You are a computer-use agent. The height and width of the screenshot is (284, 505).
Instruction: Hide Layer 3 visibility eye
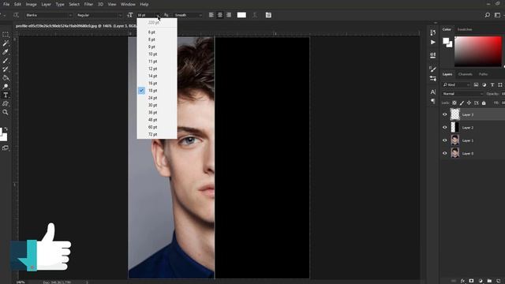point(445,114)
